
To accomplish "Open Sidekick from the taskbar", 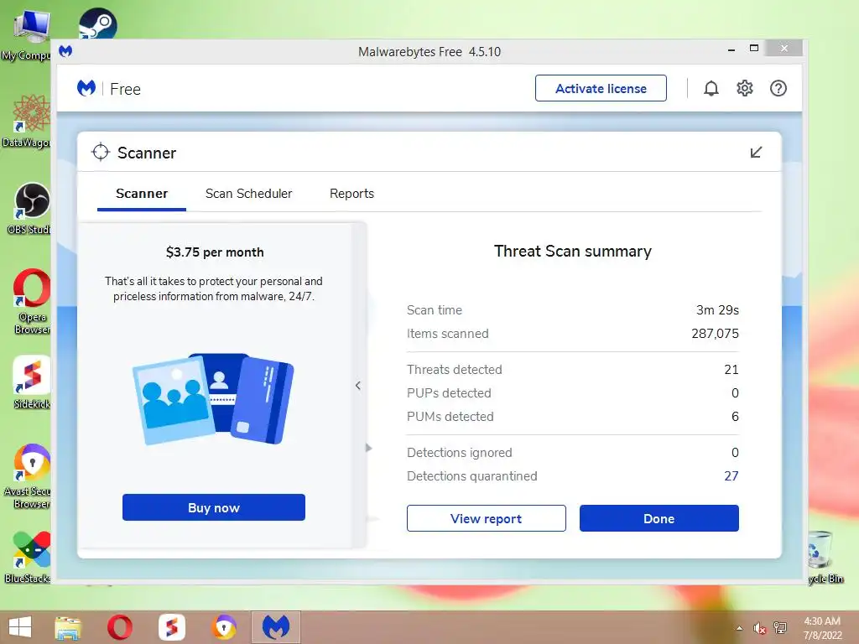I will click(172, 627).
